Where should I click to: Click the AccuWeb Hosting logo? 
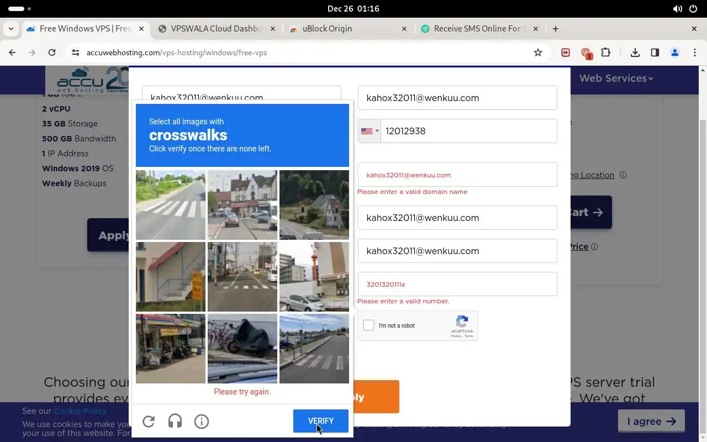point(87,80)
